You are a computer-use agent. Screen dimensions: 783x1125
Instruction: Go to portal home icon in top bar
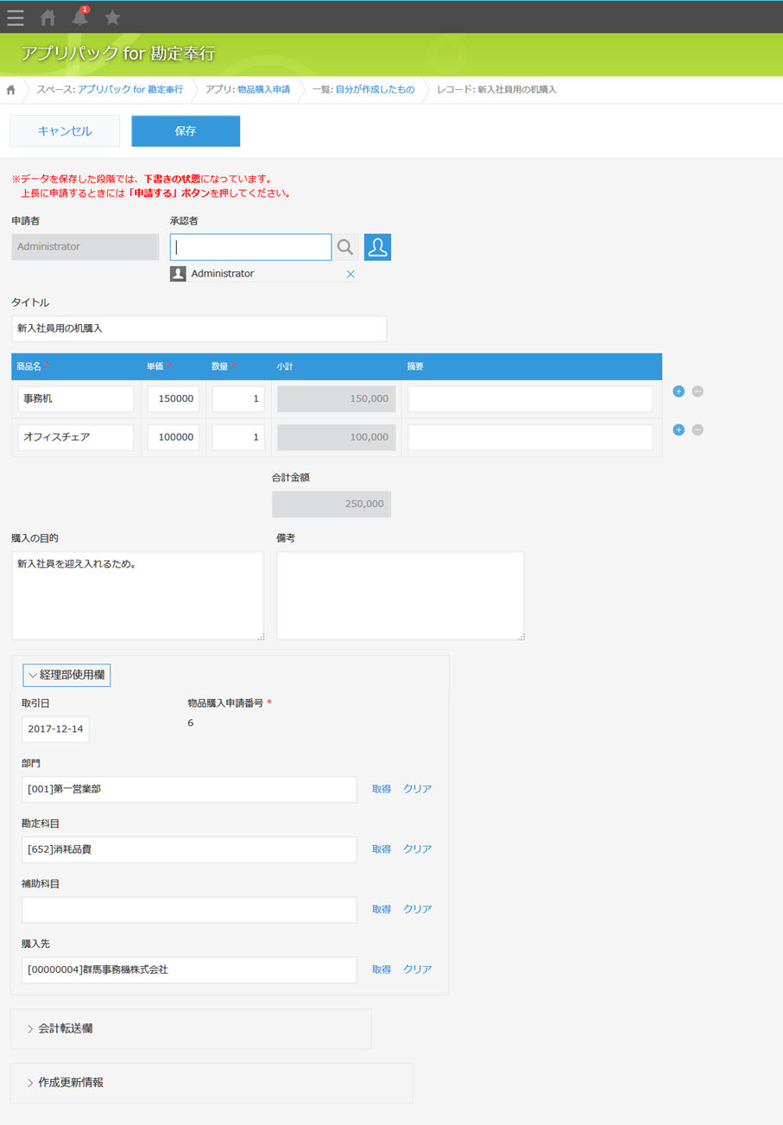point(48,17)
